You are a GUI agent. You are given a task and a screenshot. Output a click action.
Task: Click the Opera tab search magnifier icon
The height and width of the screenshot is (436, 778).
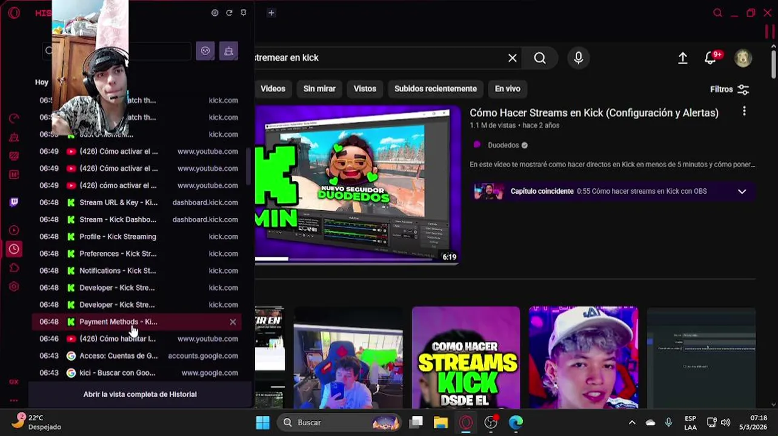pos(717,13)
